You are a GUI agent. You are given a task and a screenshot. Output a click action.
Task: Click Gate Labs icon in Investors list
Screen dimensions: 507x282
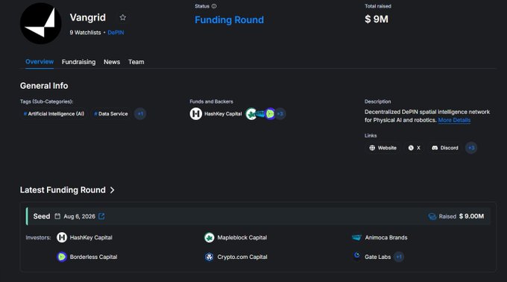356,256
